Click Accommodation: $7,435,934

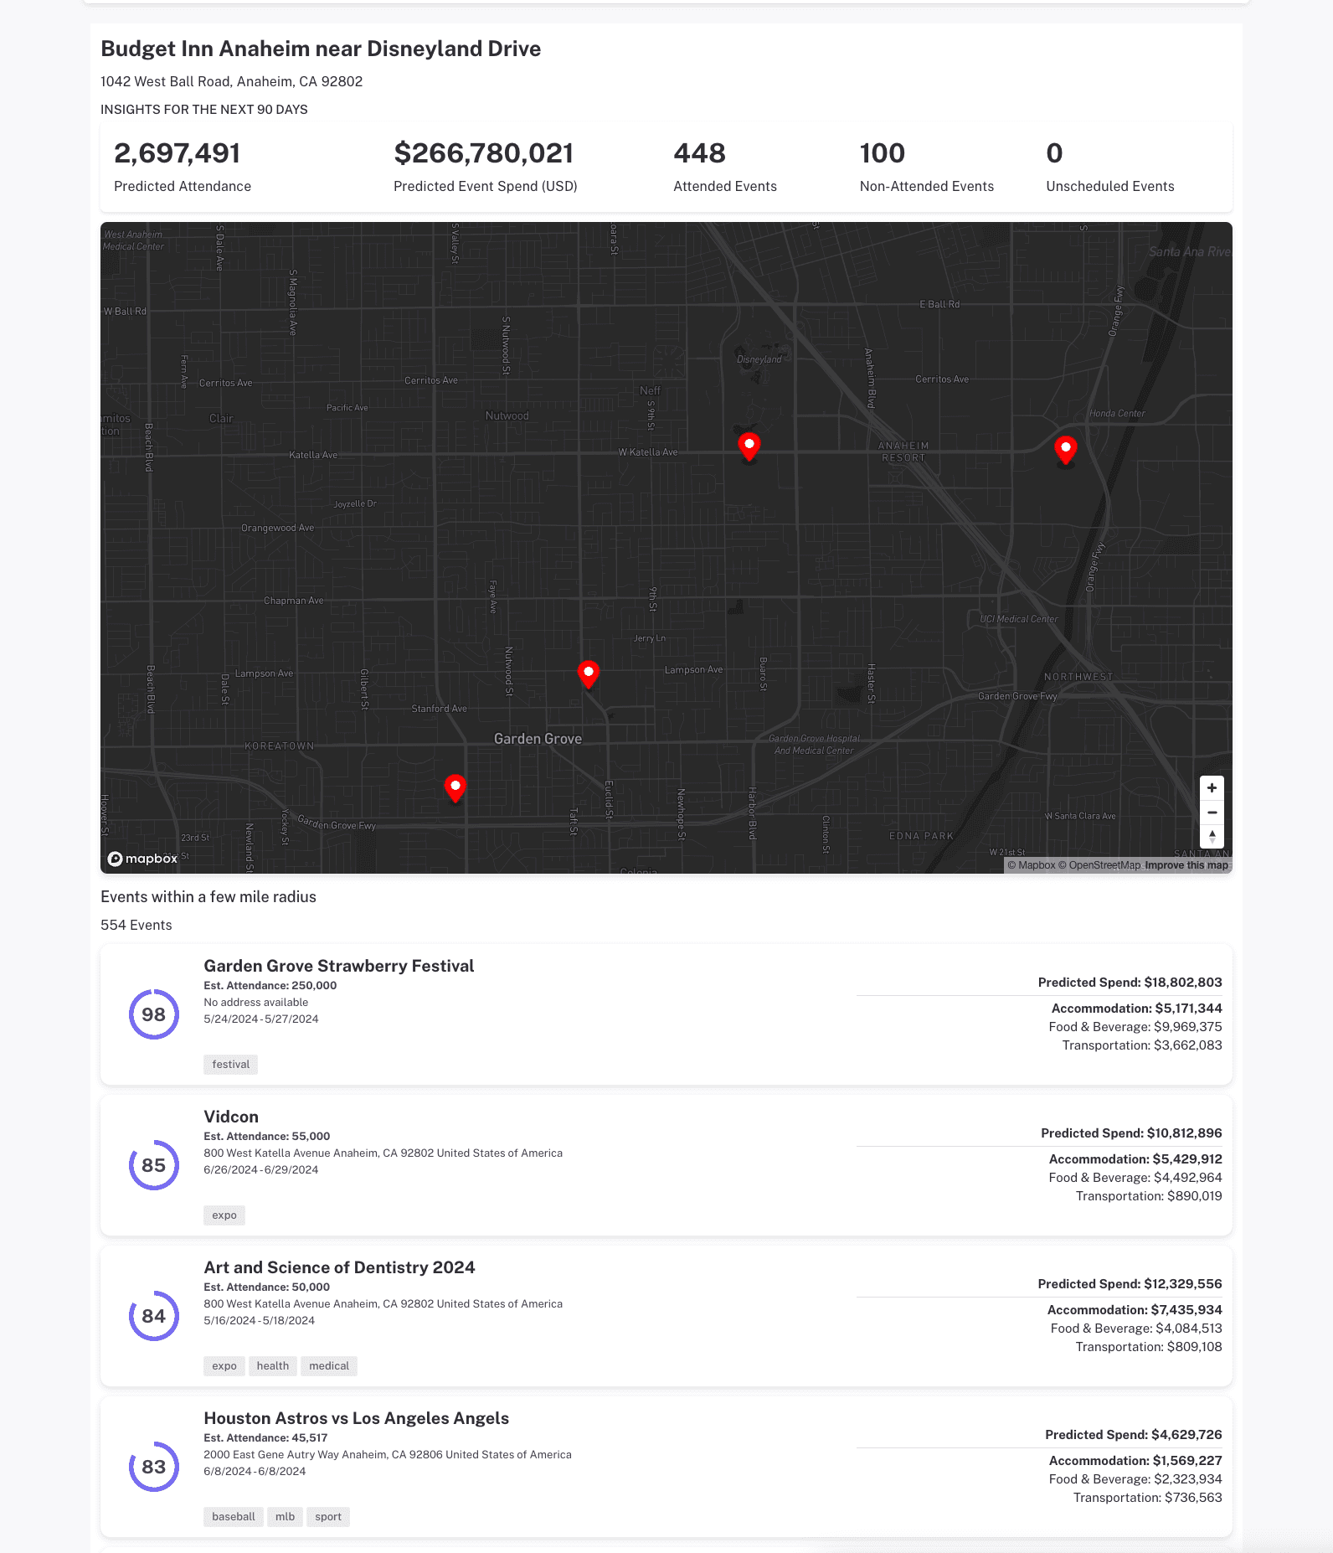coord(1135,1310)
